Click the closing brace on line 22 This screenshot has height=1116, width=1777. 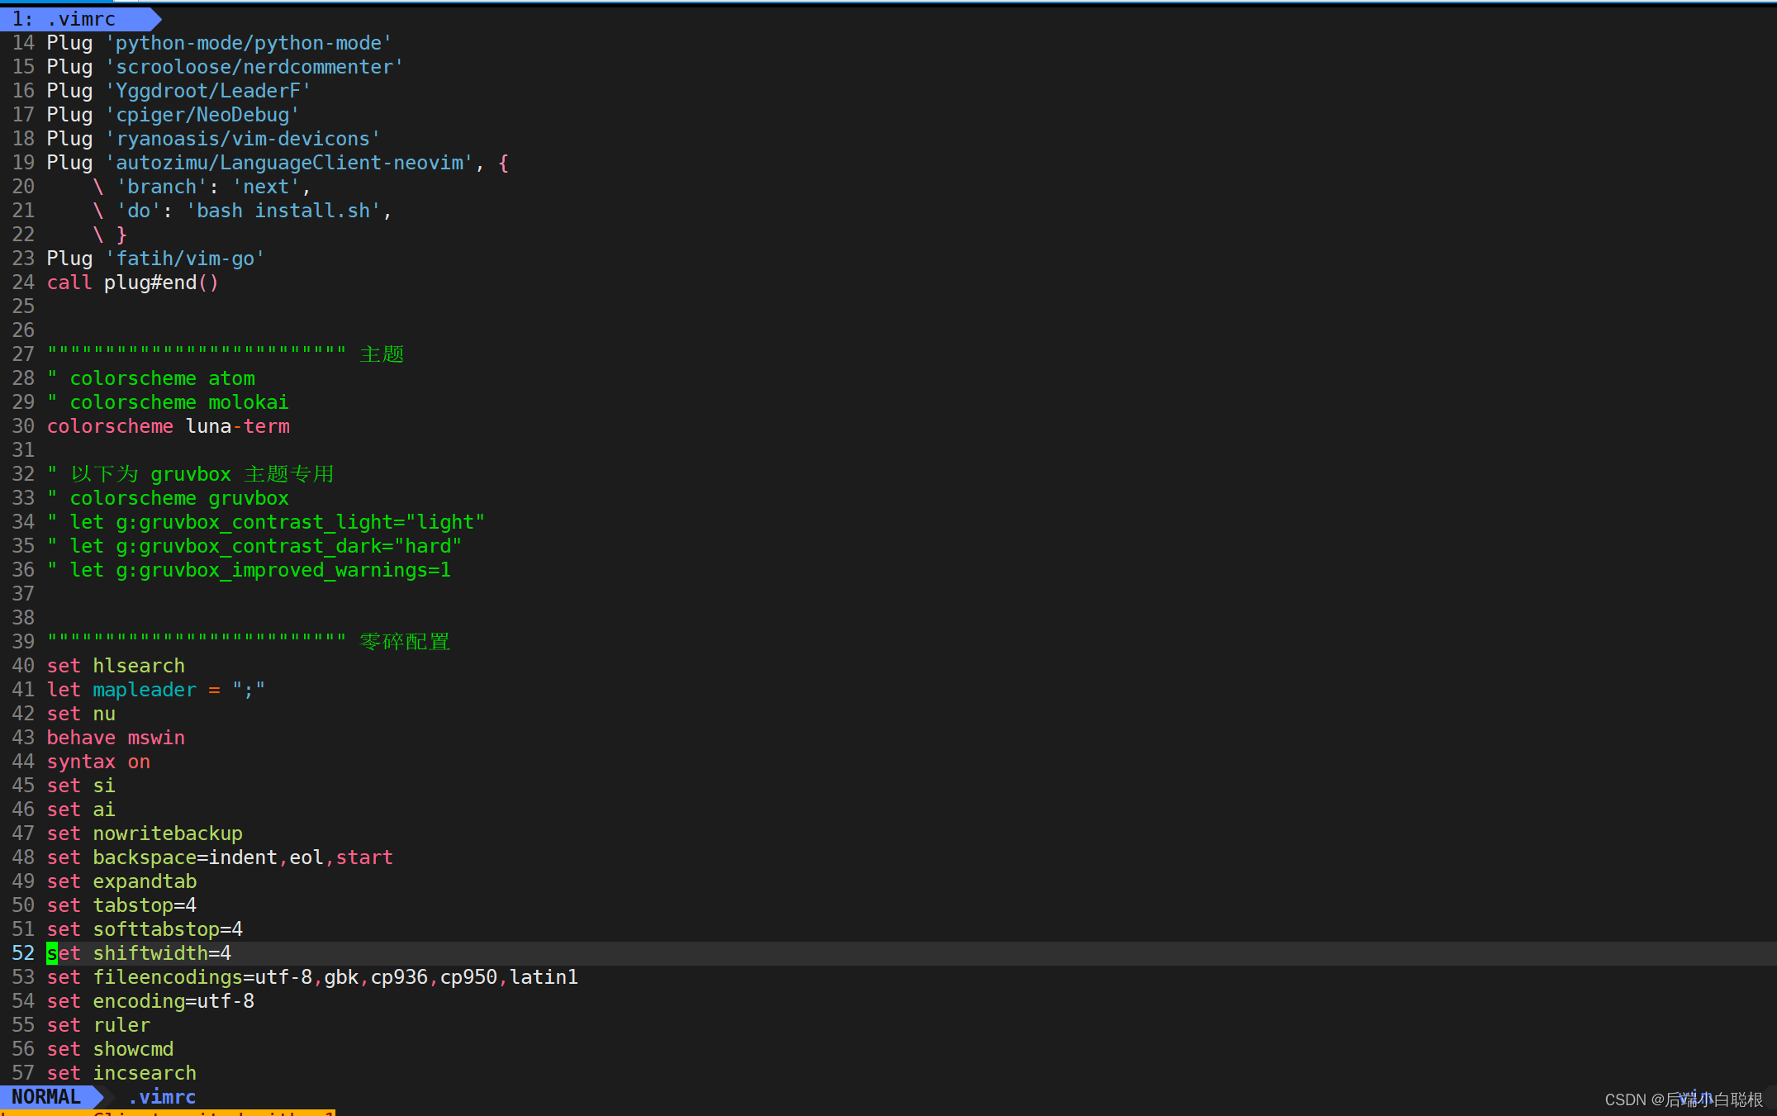coord(121,235)
